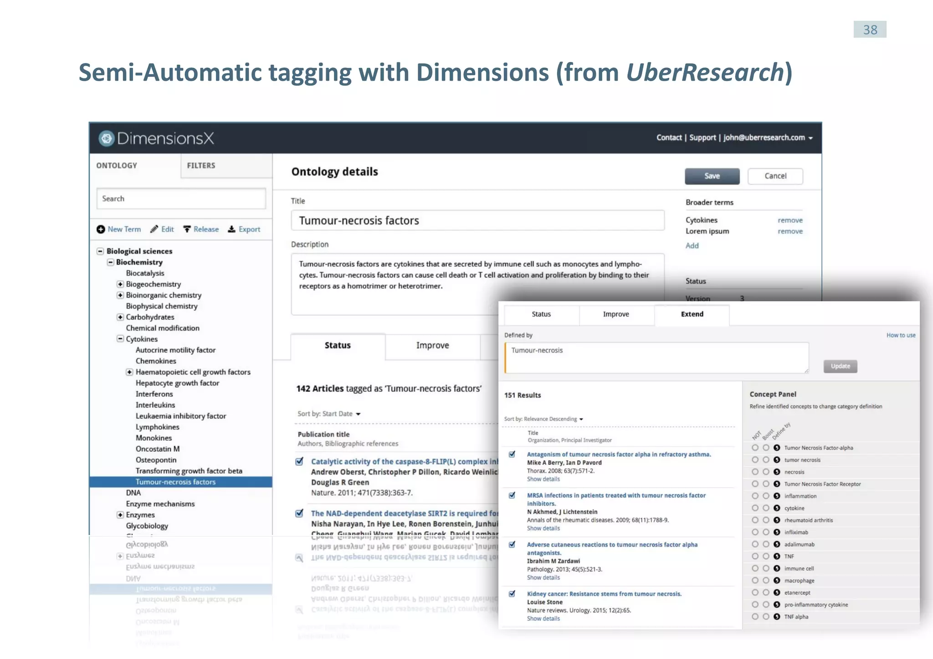The height and width of the screenshot is (659, 933).
Task: Click the Title field Tumour-necrosis factors
Action: [x=477, y=220]
